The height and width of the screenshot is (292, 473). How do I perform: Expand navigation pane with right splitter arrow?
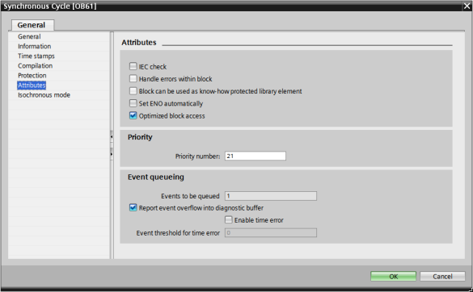point(112,154)
